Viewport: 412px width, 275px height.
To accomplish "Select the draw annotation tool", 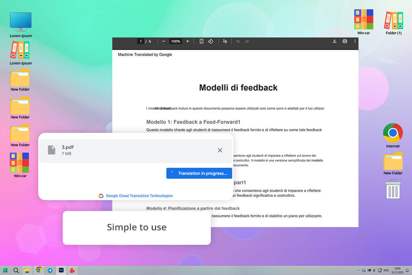I will tap(225, 41).
